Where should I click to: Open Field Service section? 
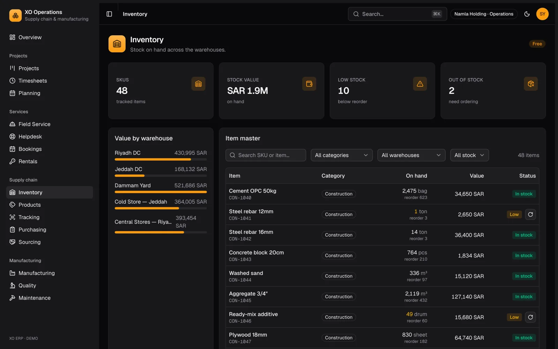50,124
